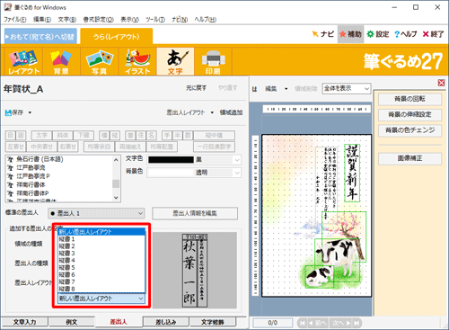
Task: Click the black 文字色 swatch
Action: tap(171, 160)
